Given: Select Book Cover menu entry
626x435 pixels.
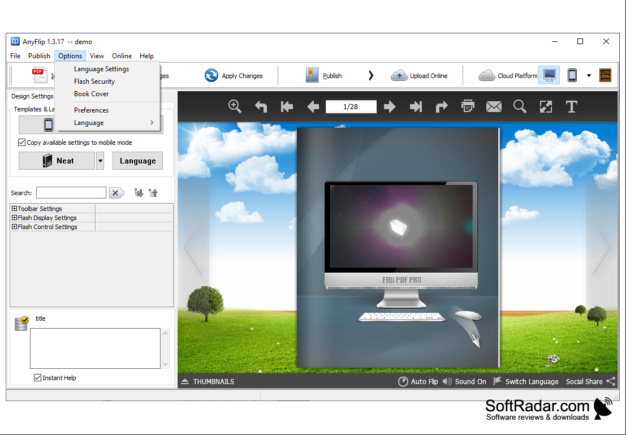Looking at the screenshot, I should point(92,93).
